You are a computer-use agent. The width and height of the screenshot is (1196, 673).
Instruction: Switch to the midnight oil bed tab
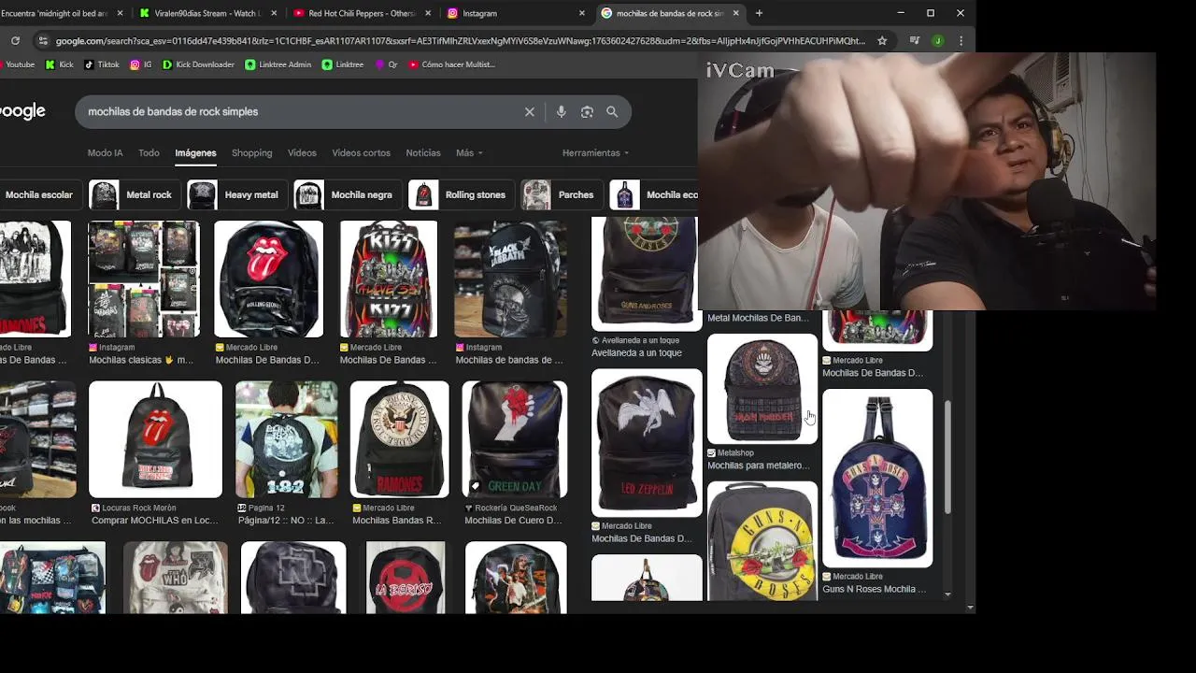pyautogui.click(x=61, y=13)
